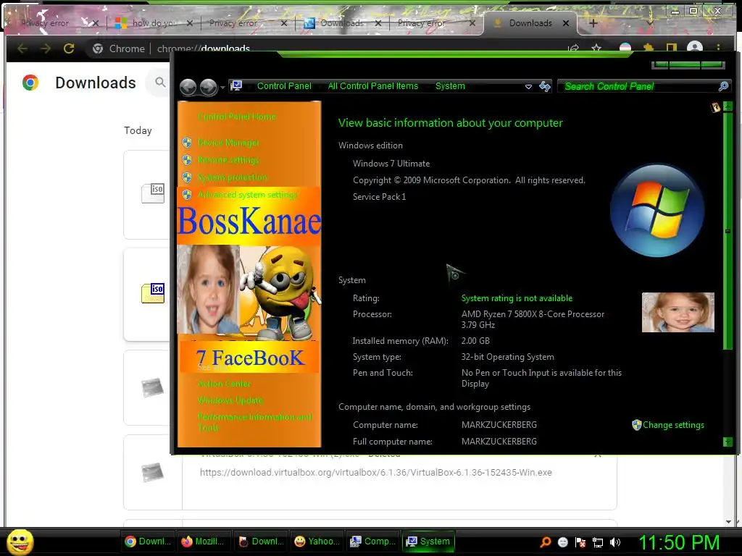The height and width of the screenshot is (556, 742).
Task: Bookmark this page with the star icon
Action: click(596, 48)
